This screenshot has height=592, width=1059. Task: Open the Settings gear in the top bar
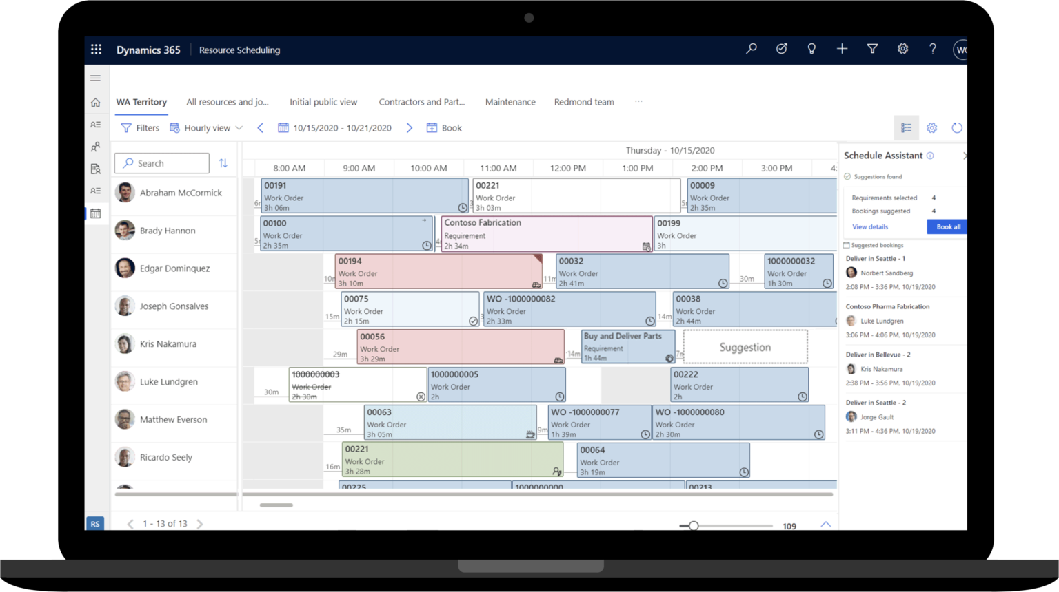pyautogui.click(x=902, y=49)
